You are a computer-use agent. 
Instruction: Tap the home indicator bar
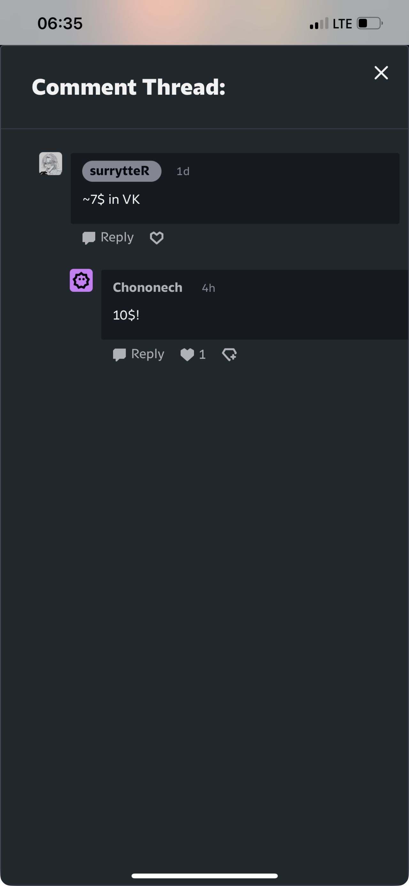coord(205,875)
